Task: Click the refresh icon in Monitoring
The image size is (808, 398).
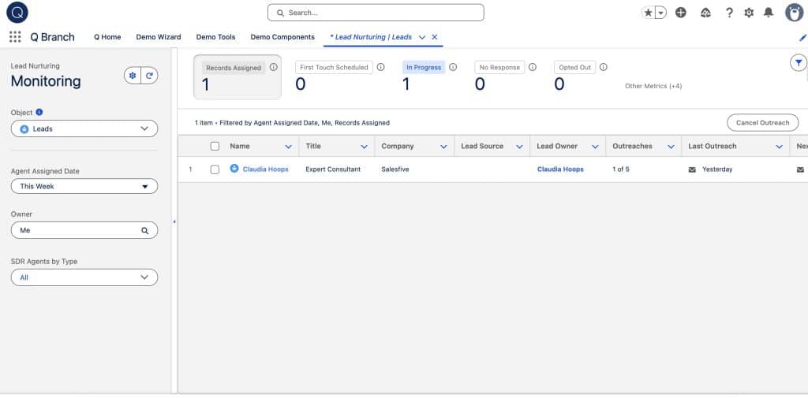Action: click(149, 76)
